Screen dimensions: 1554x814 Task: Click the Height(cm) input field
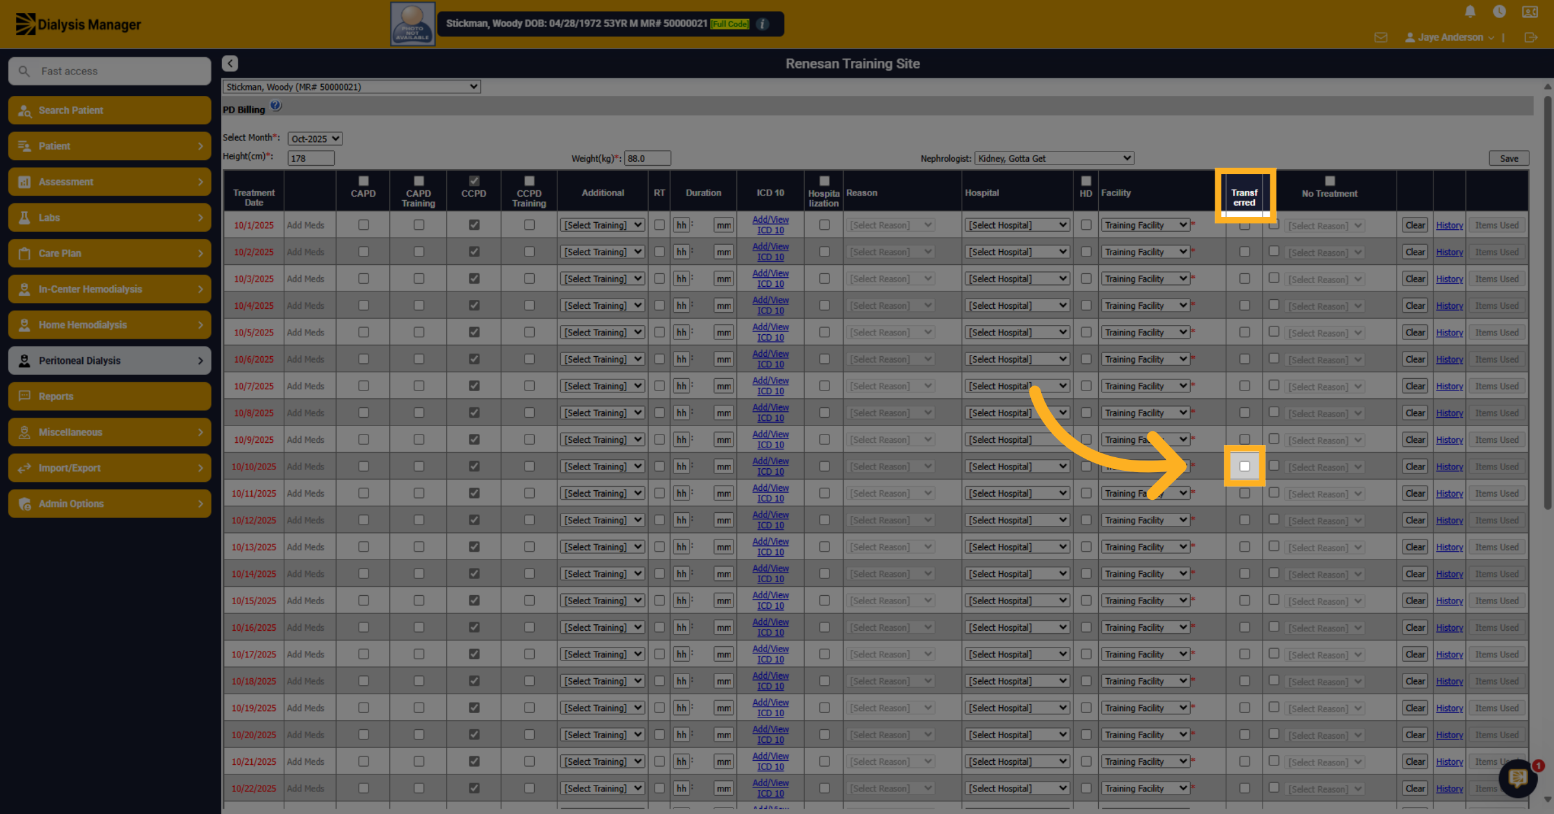click(x=311, y=158)
